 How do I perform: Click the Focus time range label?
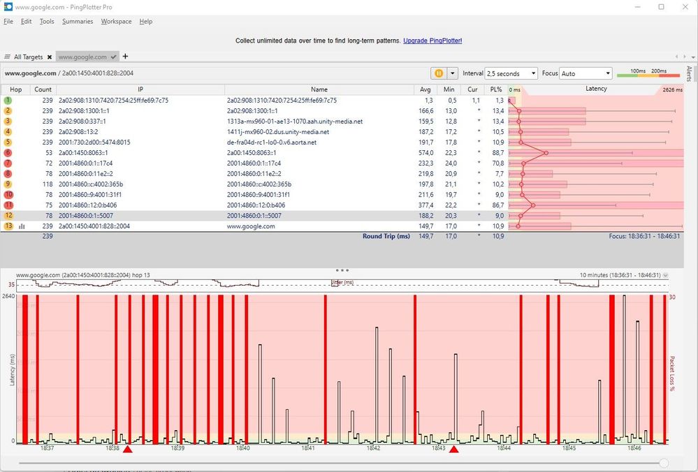point(644,236)
